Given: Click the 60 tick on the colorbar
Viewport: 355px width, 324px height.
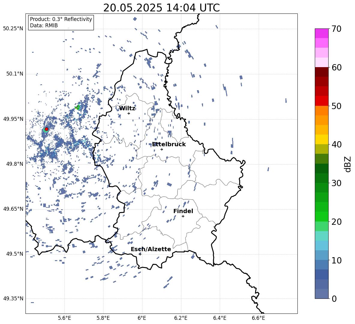Looking at the screenshot, I should click(x=336, y=67).
